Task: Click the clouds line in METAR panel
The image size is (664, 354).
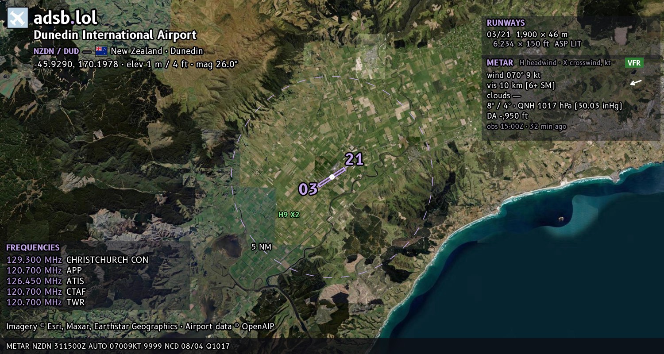Action: [504, 96]
